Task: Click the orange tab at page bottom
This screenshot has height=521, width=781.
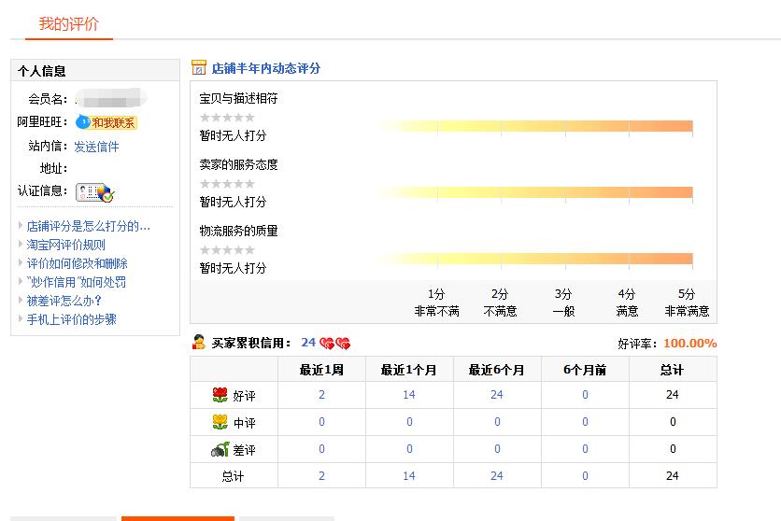Action: 177,518
